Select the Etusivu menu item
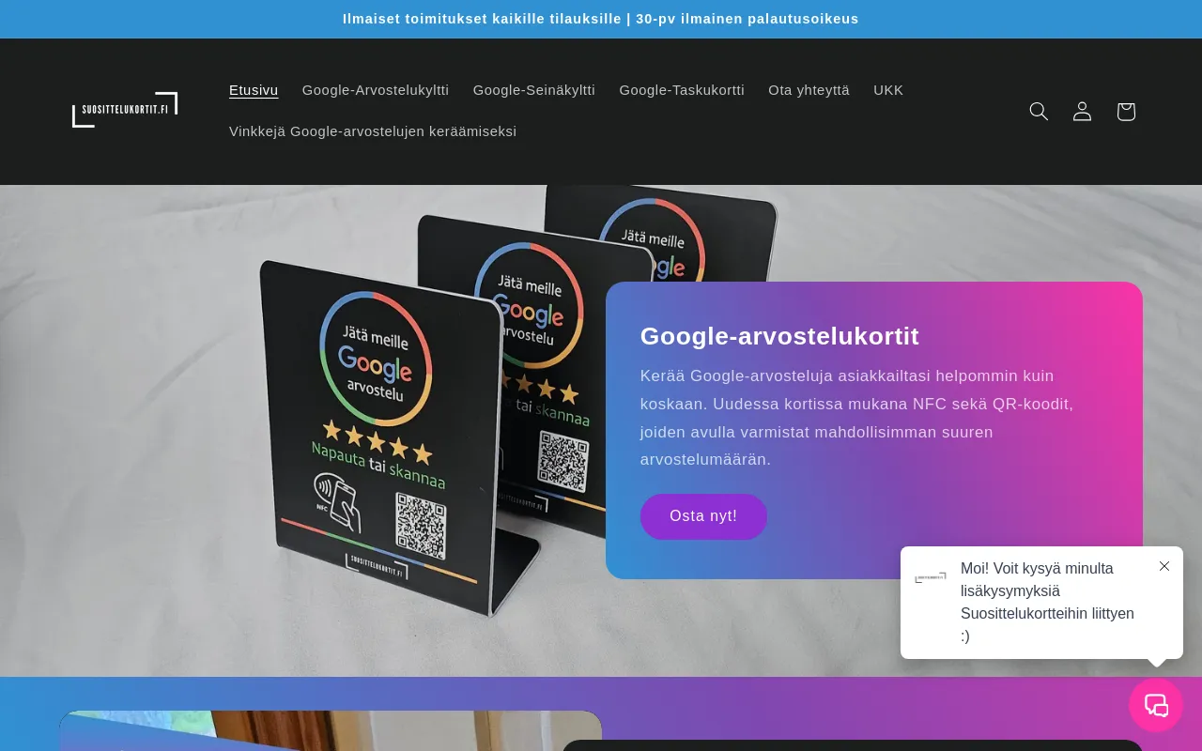 click(x=254, y=90)
